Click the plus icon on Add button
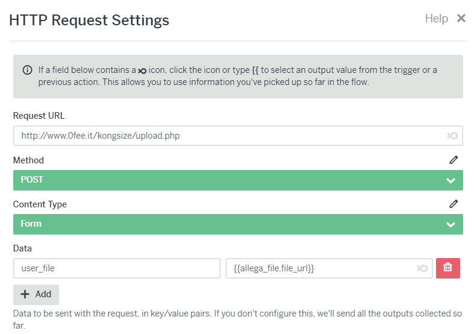 (25, 294)
